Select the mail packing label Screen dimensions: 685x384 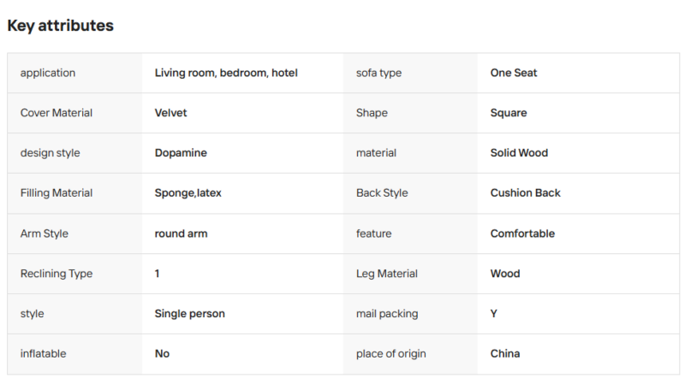(x=387, y=314)
